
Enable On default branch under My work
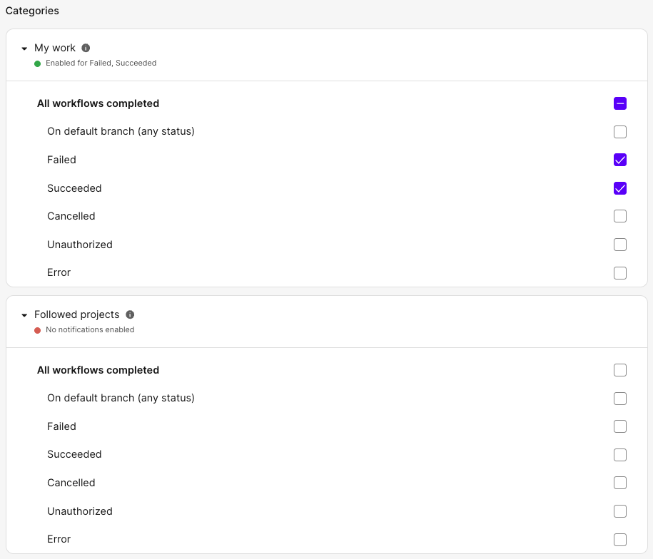pyautogui.click(x=619, y=132)
